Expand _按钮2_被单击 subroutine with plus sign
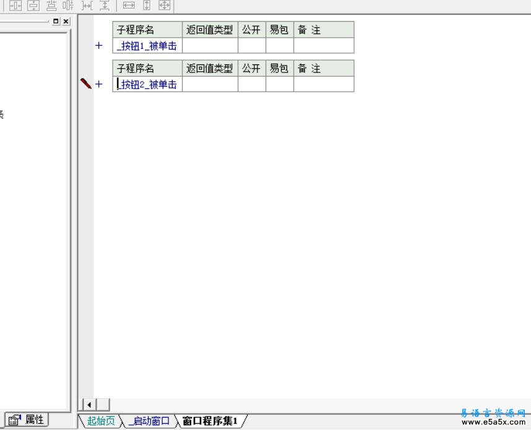This screenshot has height=430, width=531. click(98, 85)
